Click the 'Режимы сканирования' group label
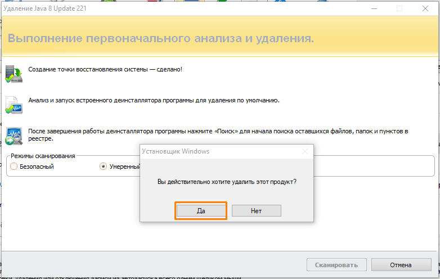Image resolution: width=440 pixels, height=279 pixels. [x=43, y=156]
